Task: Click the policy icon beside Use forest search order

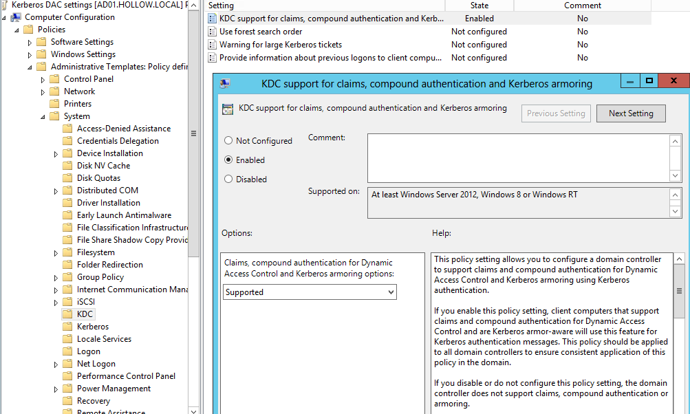Action: pos(213,32)
